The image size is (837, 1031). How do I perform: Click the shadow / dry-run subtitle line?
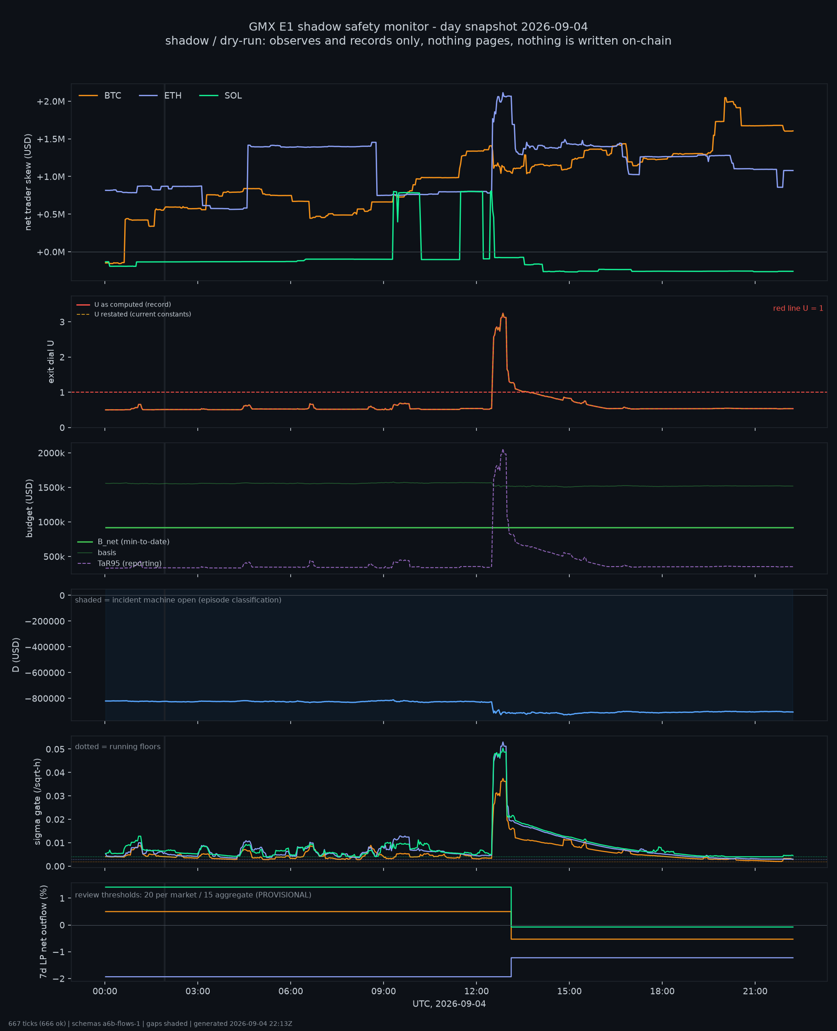click(418, 41)
